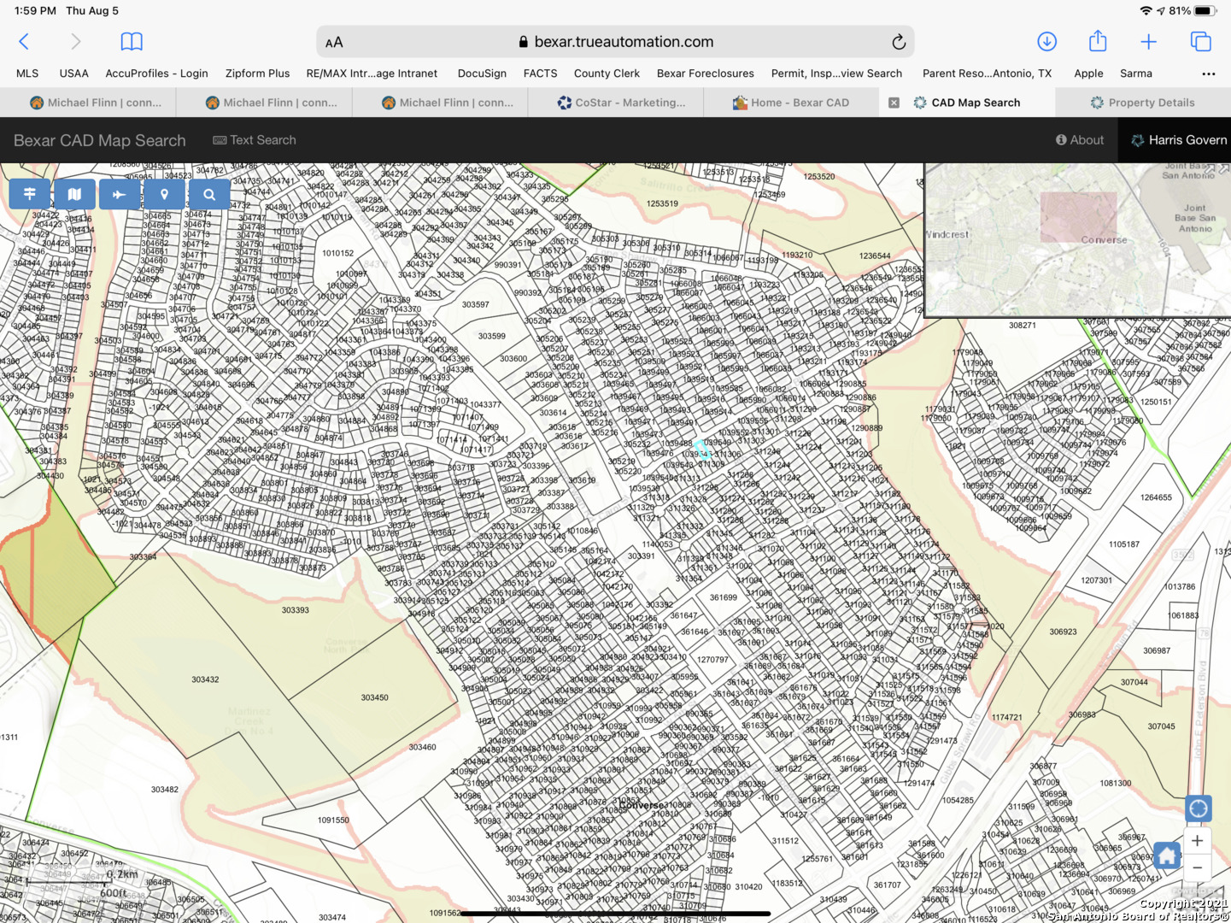Open the Text Search link

coord(255,140)
